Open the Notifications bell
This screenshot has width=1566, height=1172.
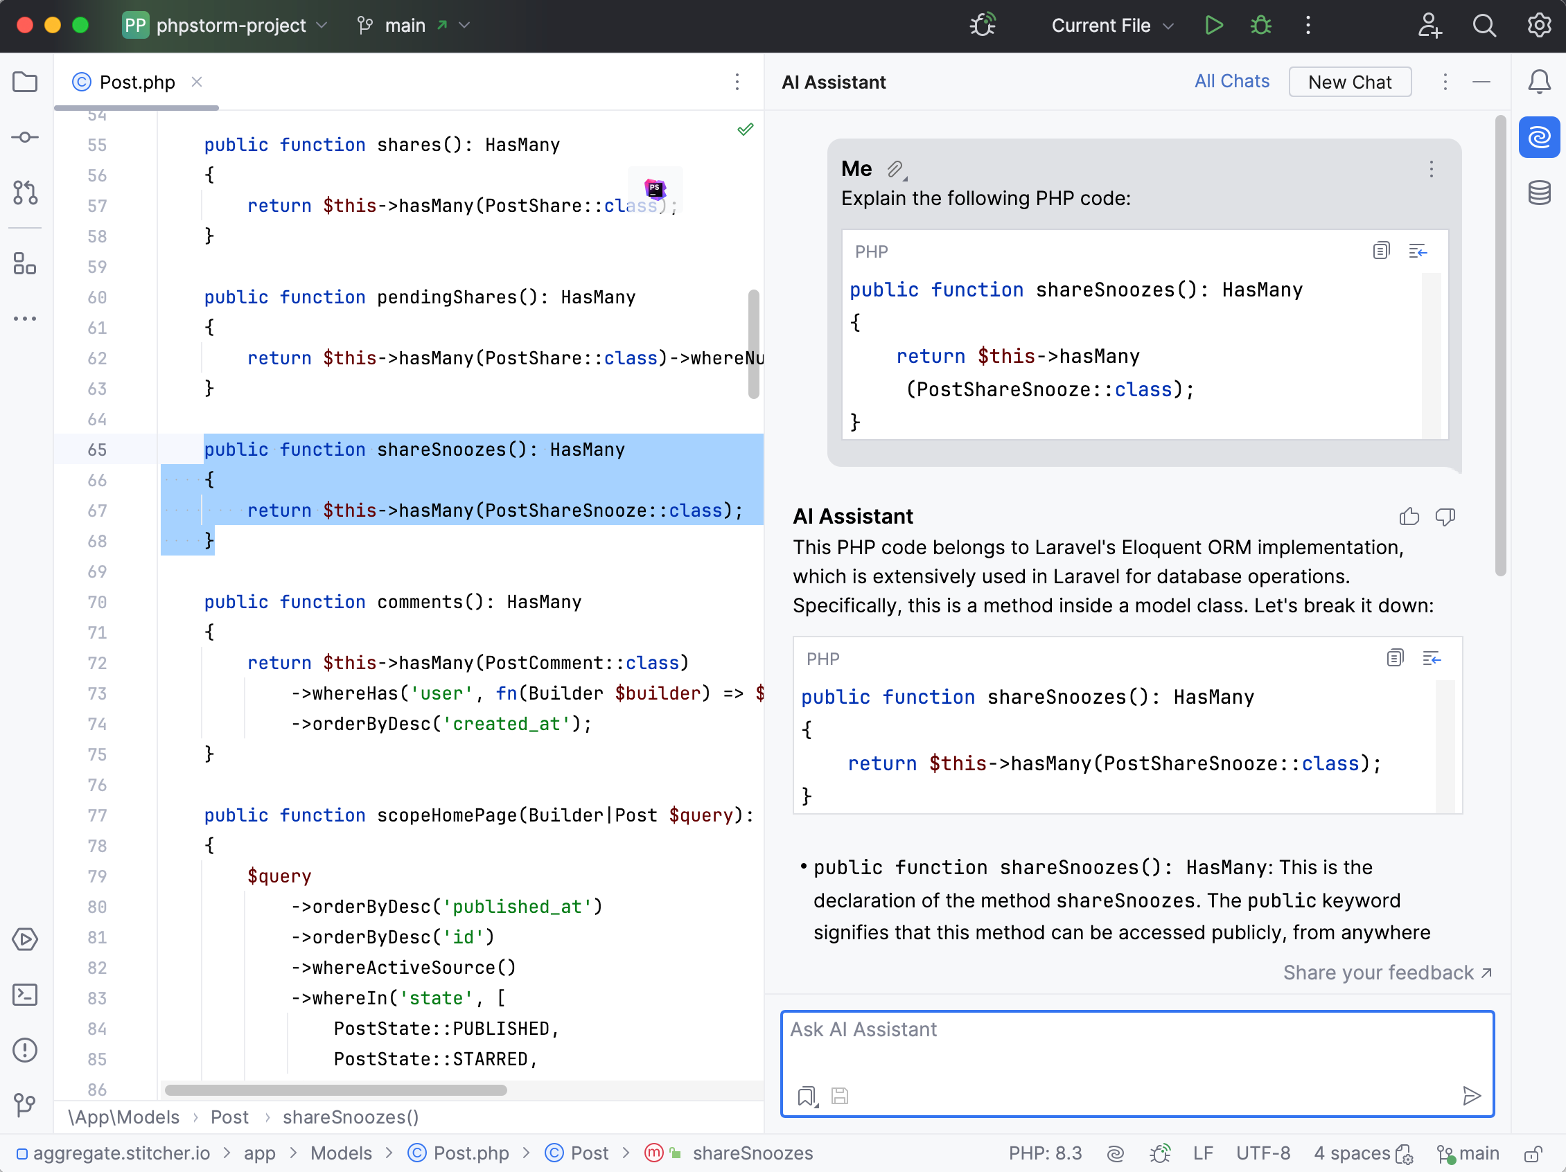1539,82
